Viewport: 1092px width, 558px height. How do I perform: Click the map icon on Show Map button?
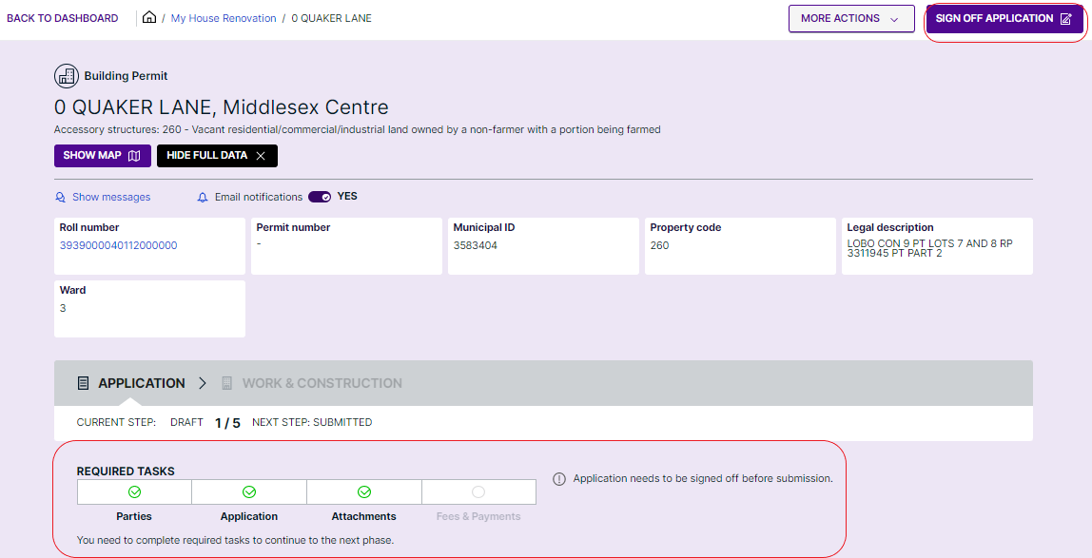[x=134, y=155]
